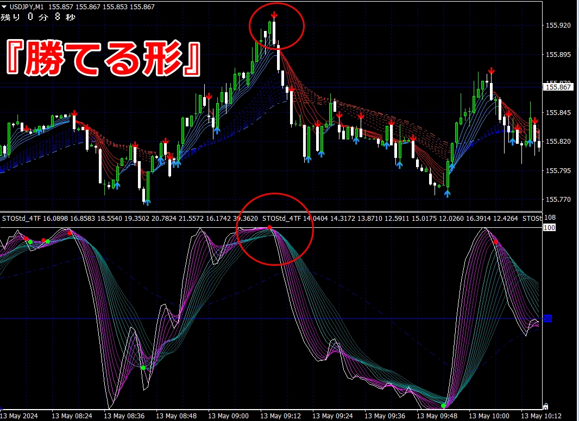Image resolution: width=579 pixels, height=421 pixels.
Task: Click the red sell arrow at chart peak
Action: click(x=274, y=15)
